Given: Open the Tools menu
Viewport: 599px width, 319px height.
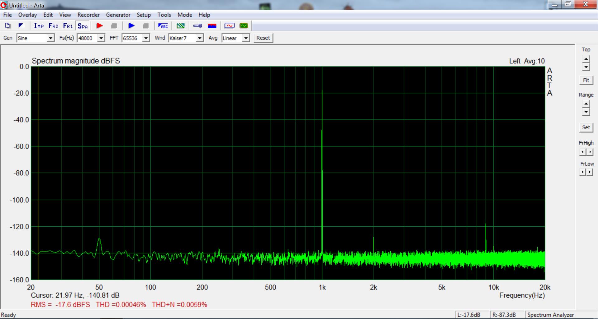Looking at the screenshot, I should point(164,15).
